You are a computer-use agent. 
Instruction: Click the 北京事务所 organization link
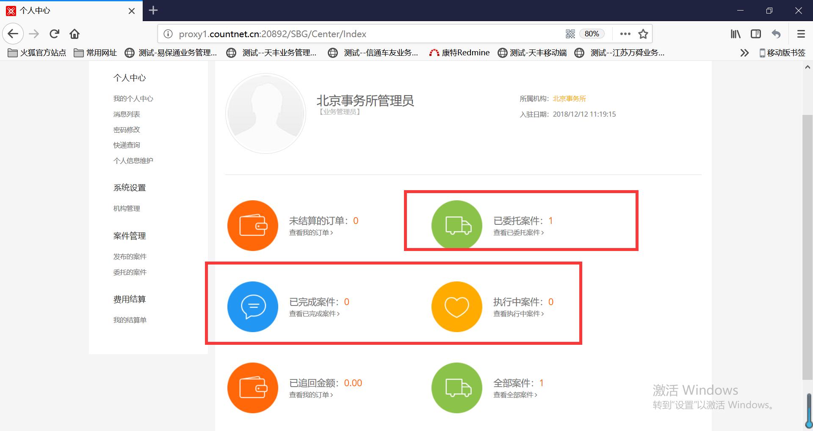(x=569, y=98)
